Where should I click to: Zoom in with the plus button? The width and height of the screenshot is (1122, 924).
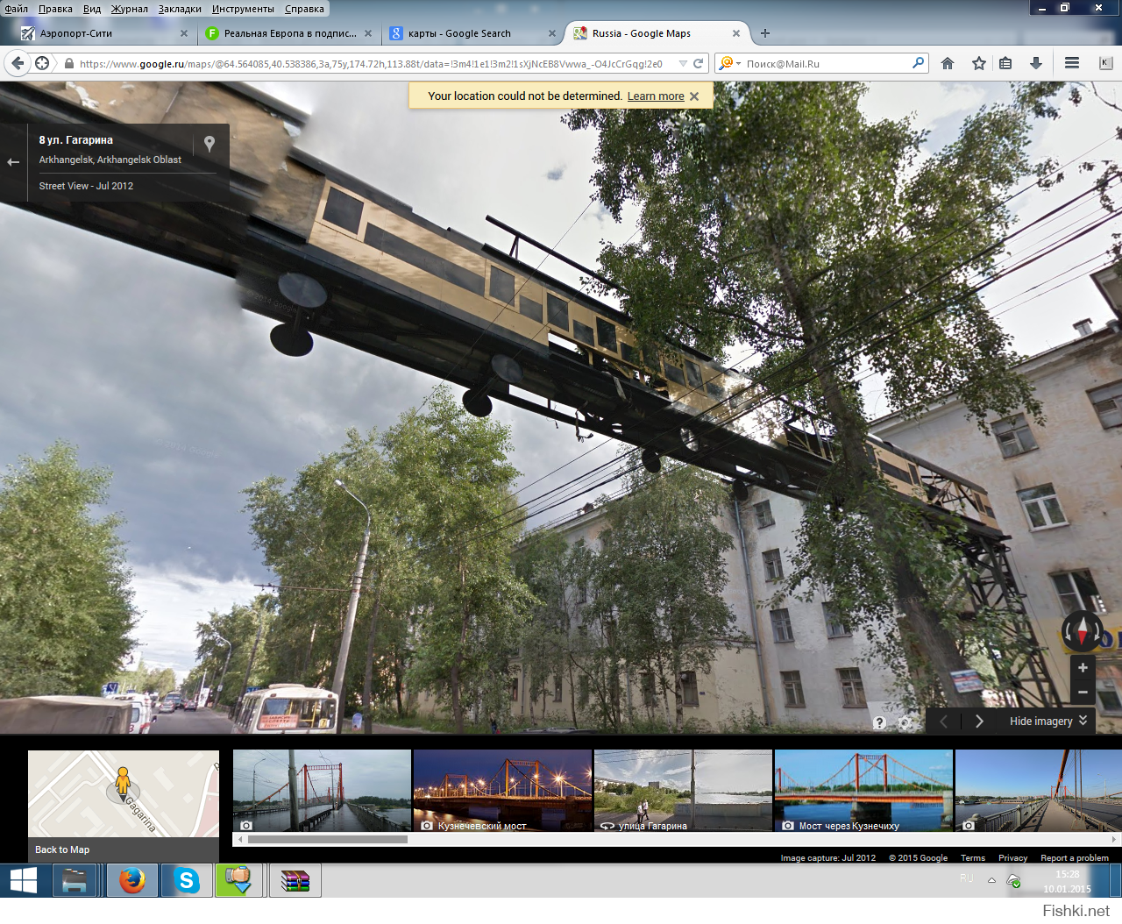(x=1083, y=668)
